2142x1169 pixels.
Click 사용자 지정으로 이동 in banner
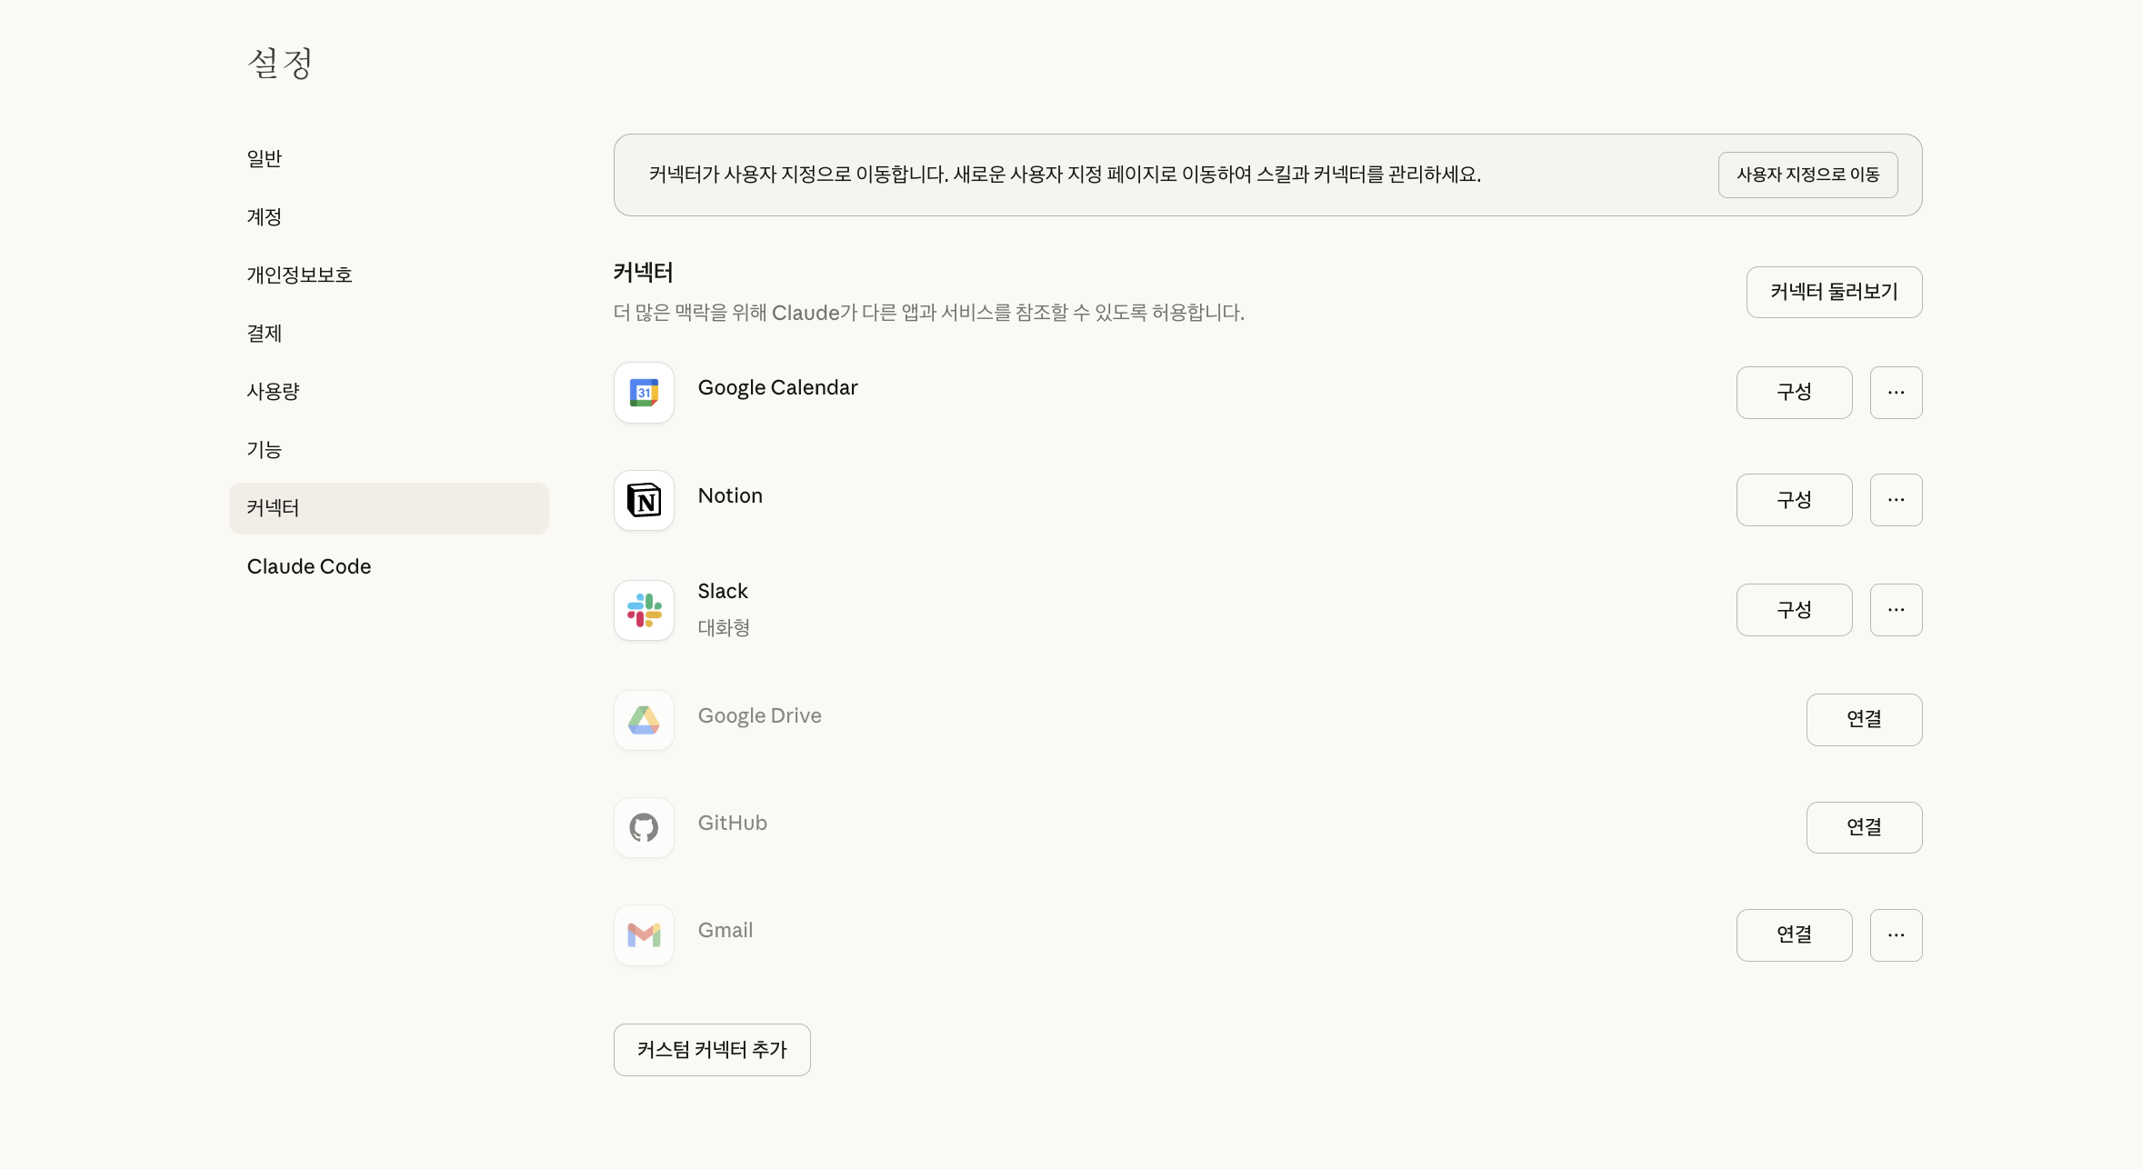click(x=1807, y=175)
